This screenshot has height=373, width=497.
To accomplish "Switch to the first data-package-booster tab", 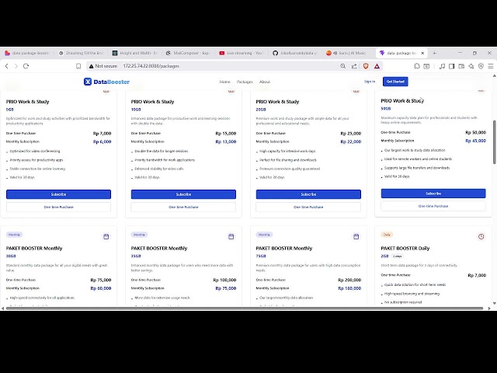I will click(x=27, y=53).
